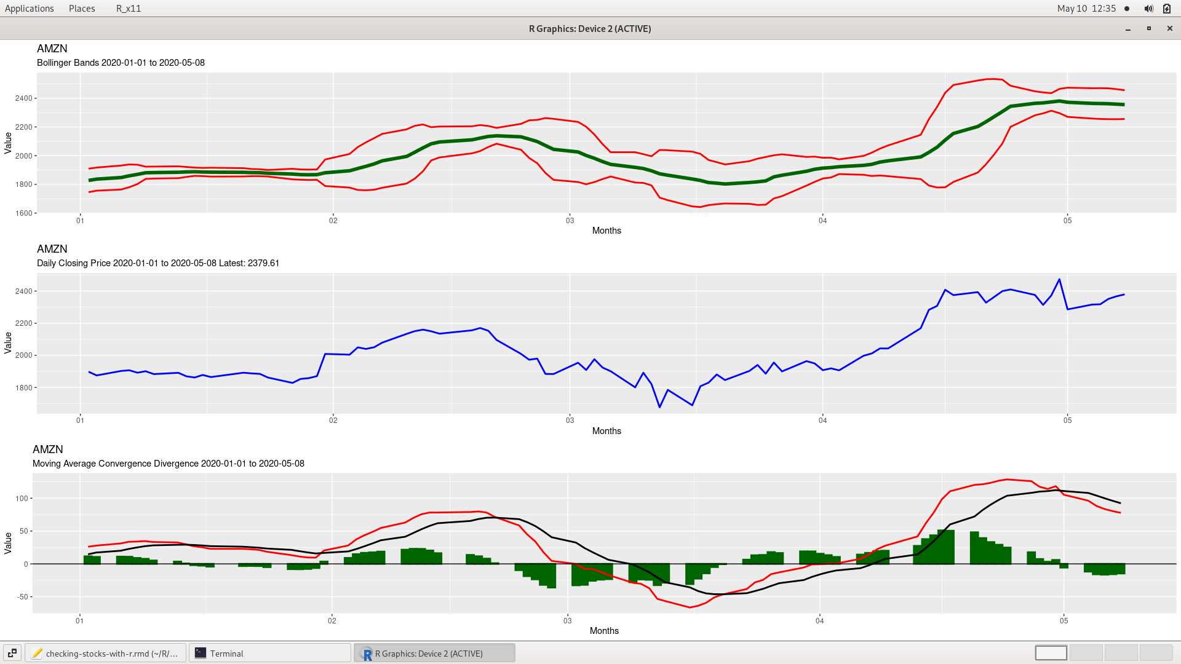Maximize the R Graphics window
This screenshot has height=664, width=1181.
coord(1149,29)
